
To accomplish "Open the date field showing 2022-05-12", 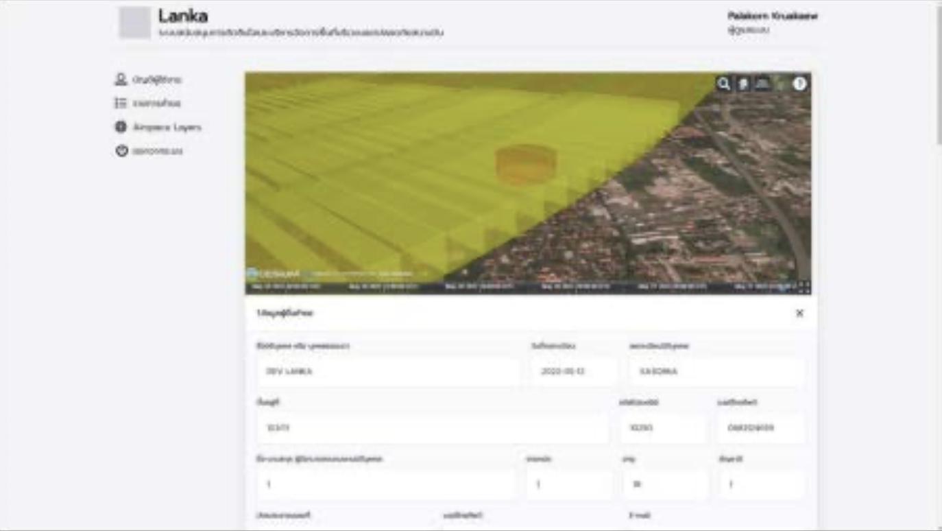I will tap(574, 371).
